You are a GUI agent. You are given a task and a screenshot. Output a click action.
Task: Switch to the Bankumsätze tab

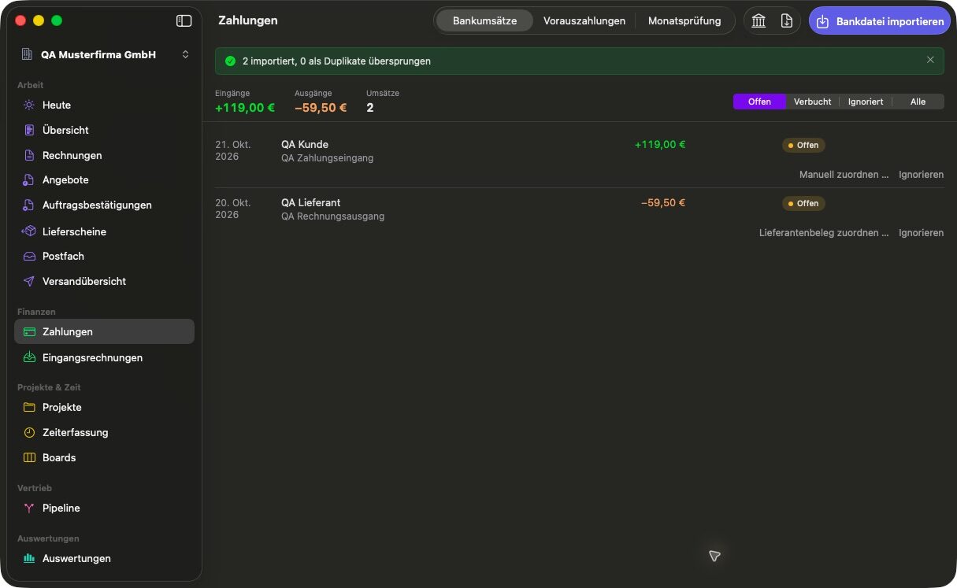(x=484, y=21)
